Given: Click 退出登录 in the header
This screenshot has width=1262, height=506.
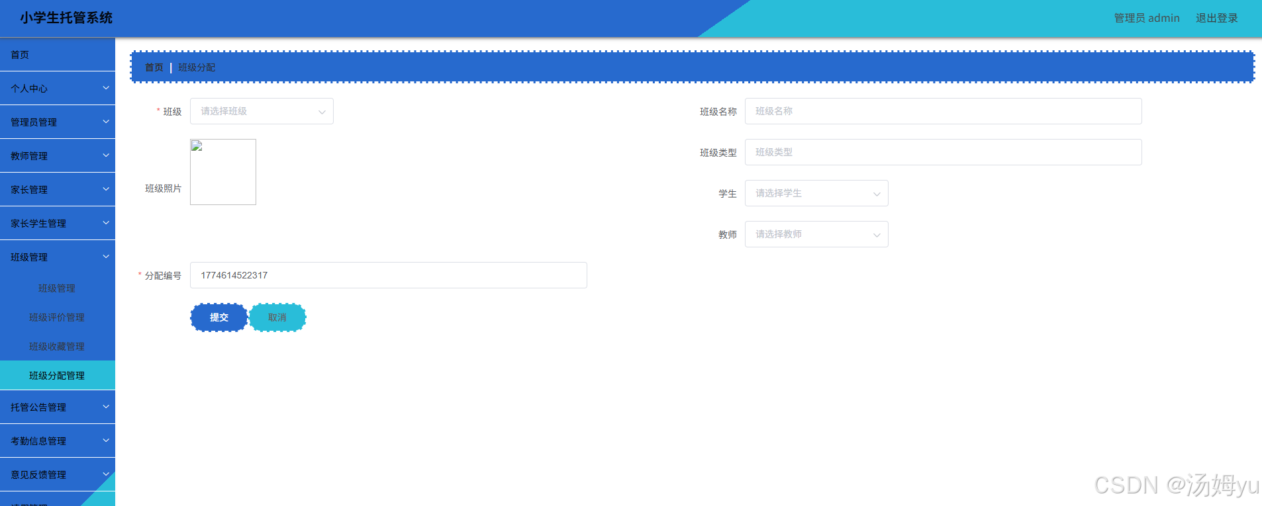Looking at the screenshot, I should pos(1216,18).
